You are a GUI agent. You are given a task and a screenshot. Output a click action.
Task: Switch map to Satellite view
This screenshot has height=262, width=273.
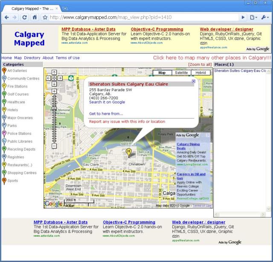[x=181, y=73]
